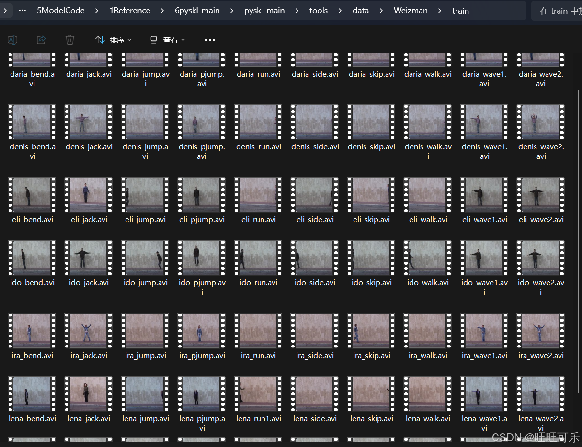Screen dimensions: 582x447
Task: Go to 1Reference in the breadcrumb
Action: point(130,11)
